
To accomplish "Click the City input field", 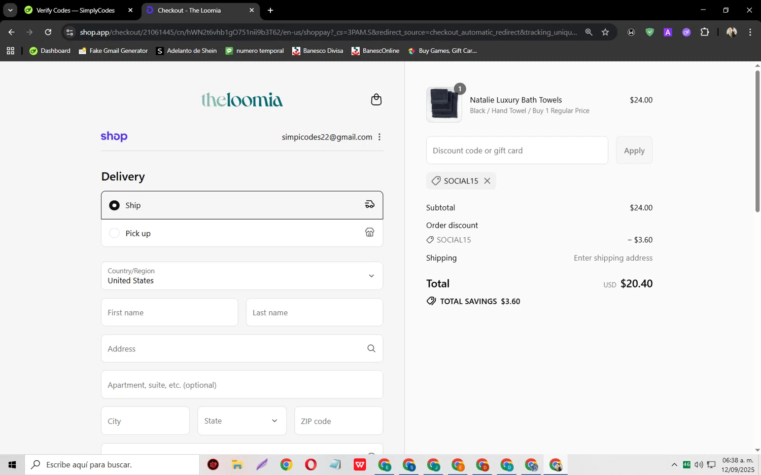I will 145,421.
